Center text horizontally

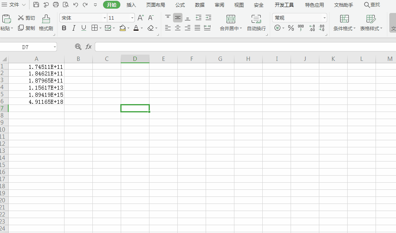tap(177, 28)
